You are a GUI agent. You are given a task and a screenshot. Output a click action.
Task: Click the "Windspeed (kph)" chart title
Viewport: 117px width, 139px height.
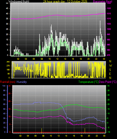pyautogui.click(x=19, y=2)
